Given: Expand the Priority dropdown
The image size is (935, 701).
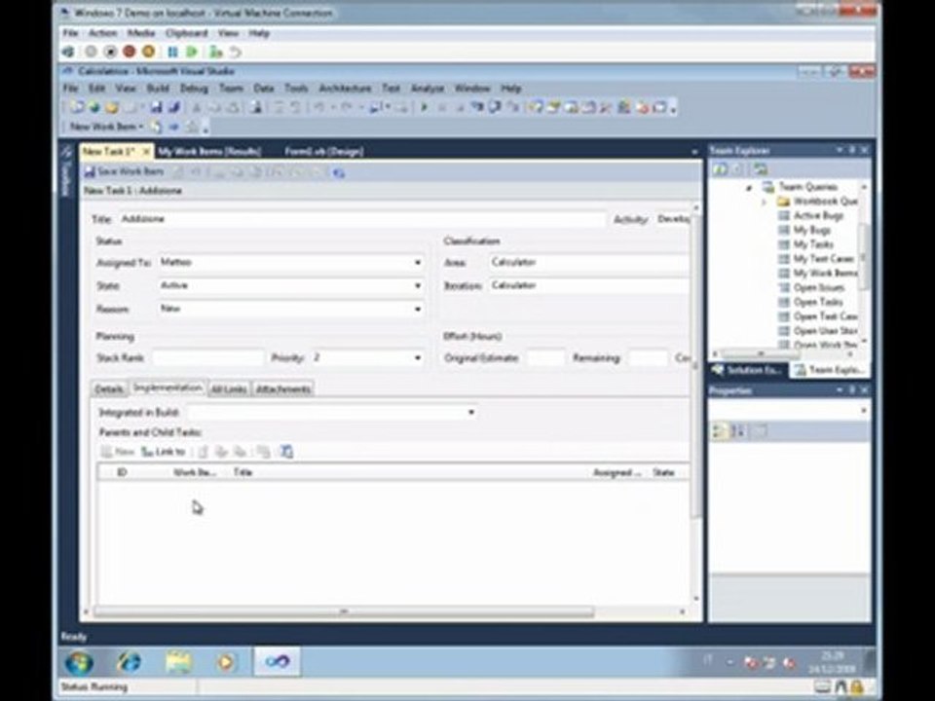Looking at the screenshot, I should [x=418, y=357].
